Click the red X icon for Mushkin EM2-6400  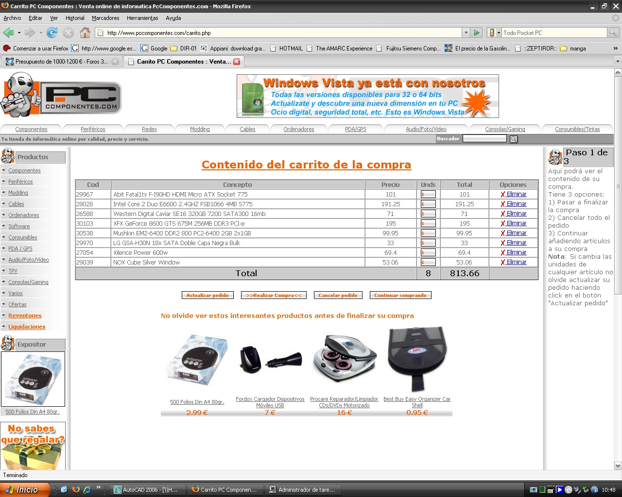click(503, 233)
